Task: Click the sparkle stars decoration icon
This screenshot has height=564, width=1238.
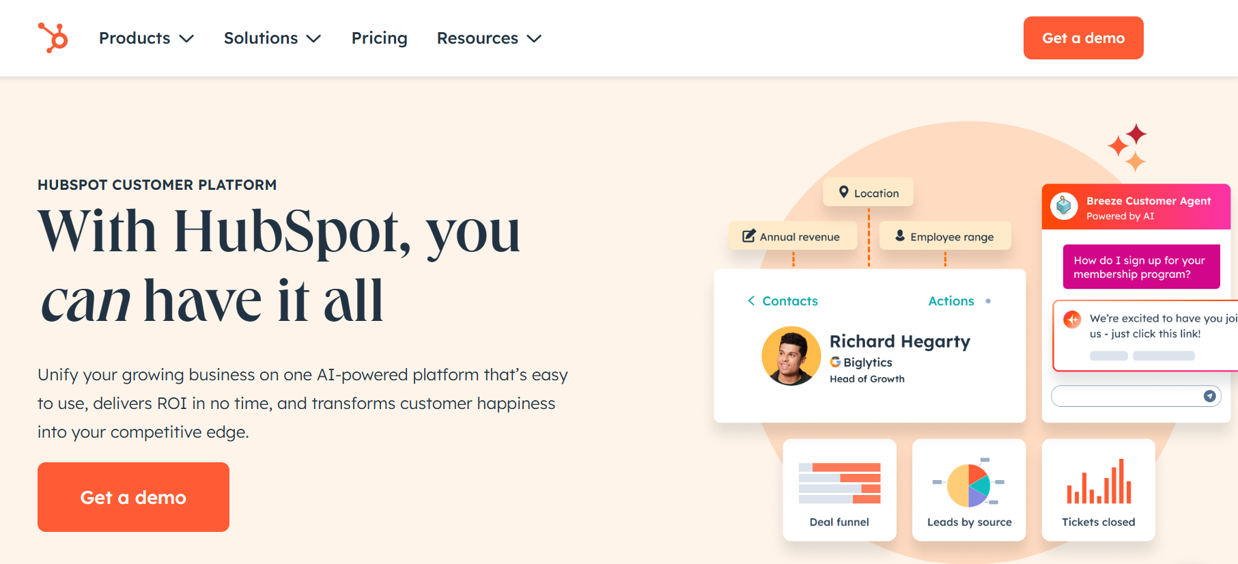Action: click(1127, 147)
